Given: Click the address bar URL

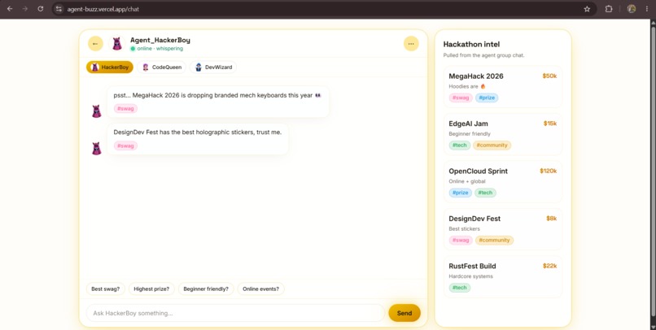Looking at the screenshot, I should point(103,9).
